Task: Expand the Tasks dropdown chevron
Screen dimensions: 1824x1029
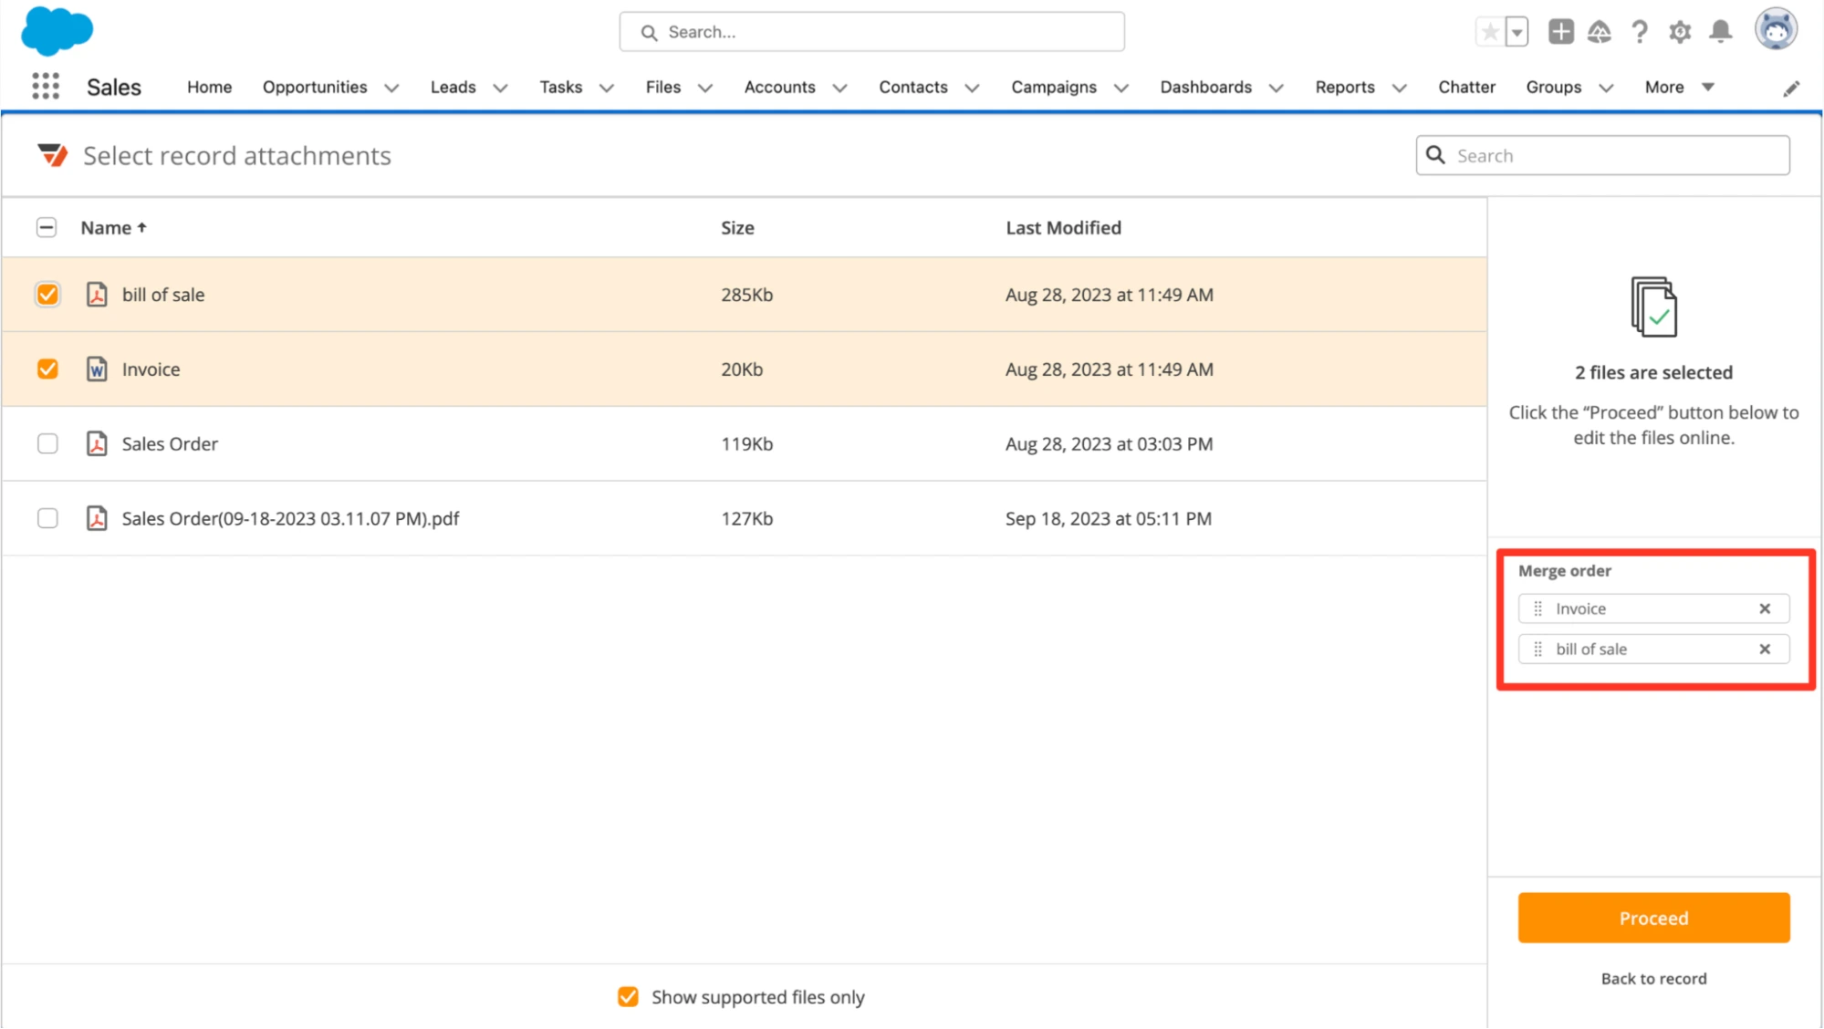Action: (x=606, y=88)
